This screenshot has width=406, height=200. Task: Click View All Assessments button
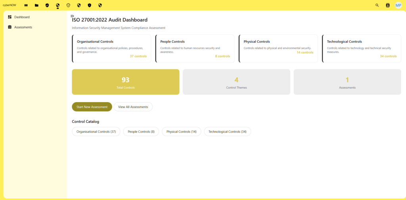[x=133, y=107]
